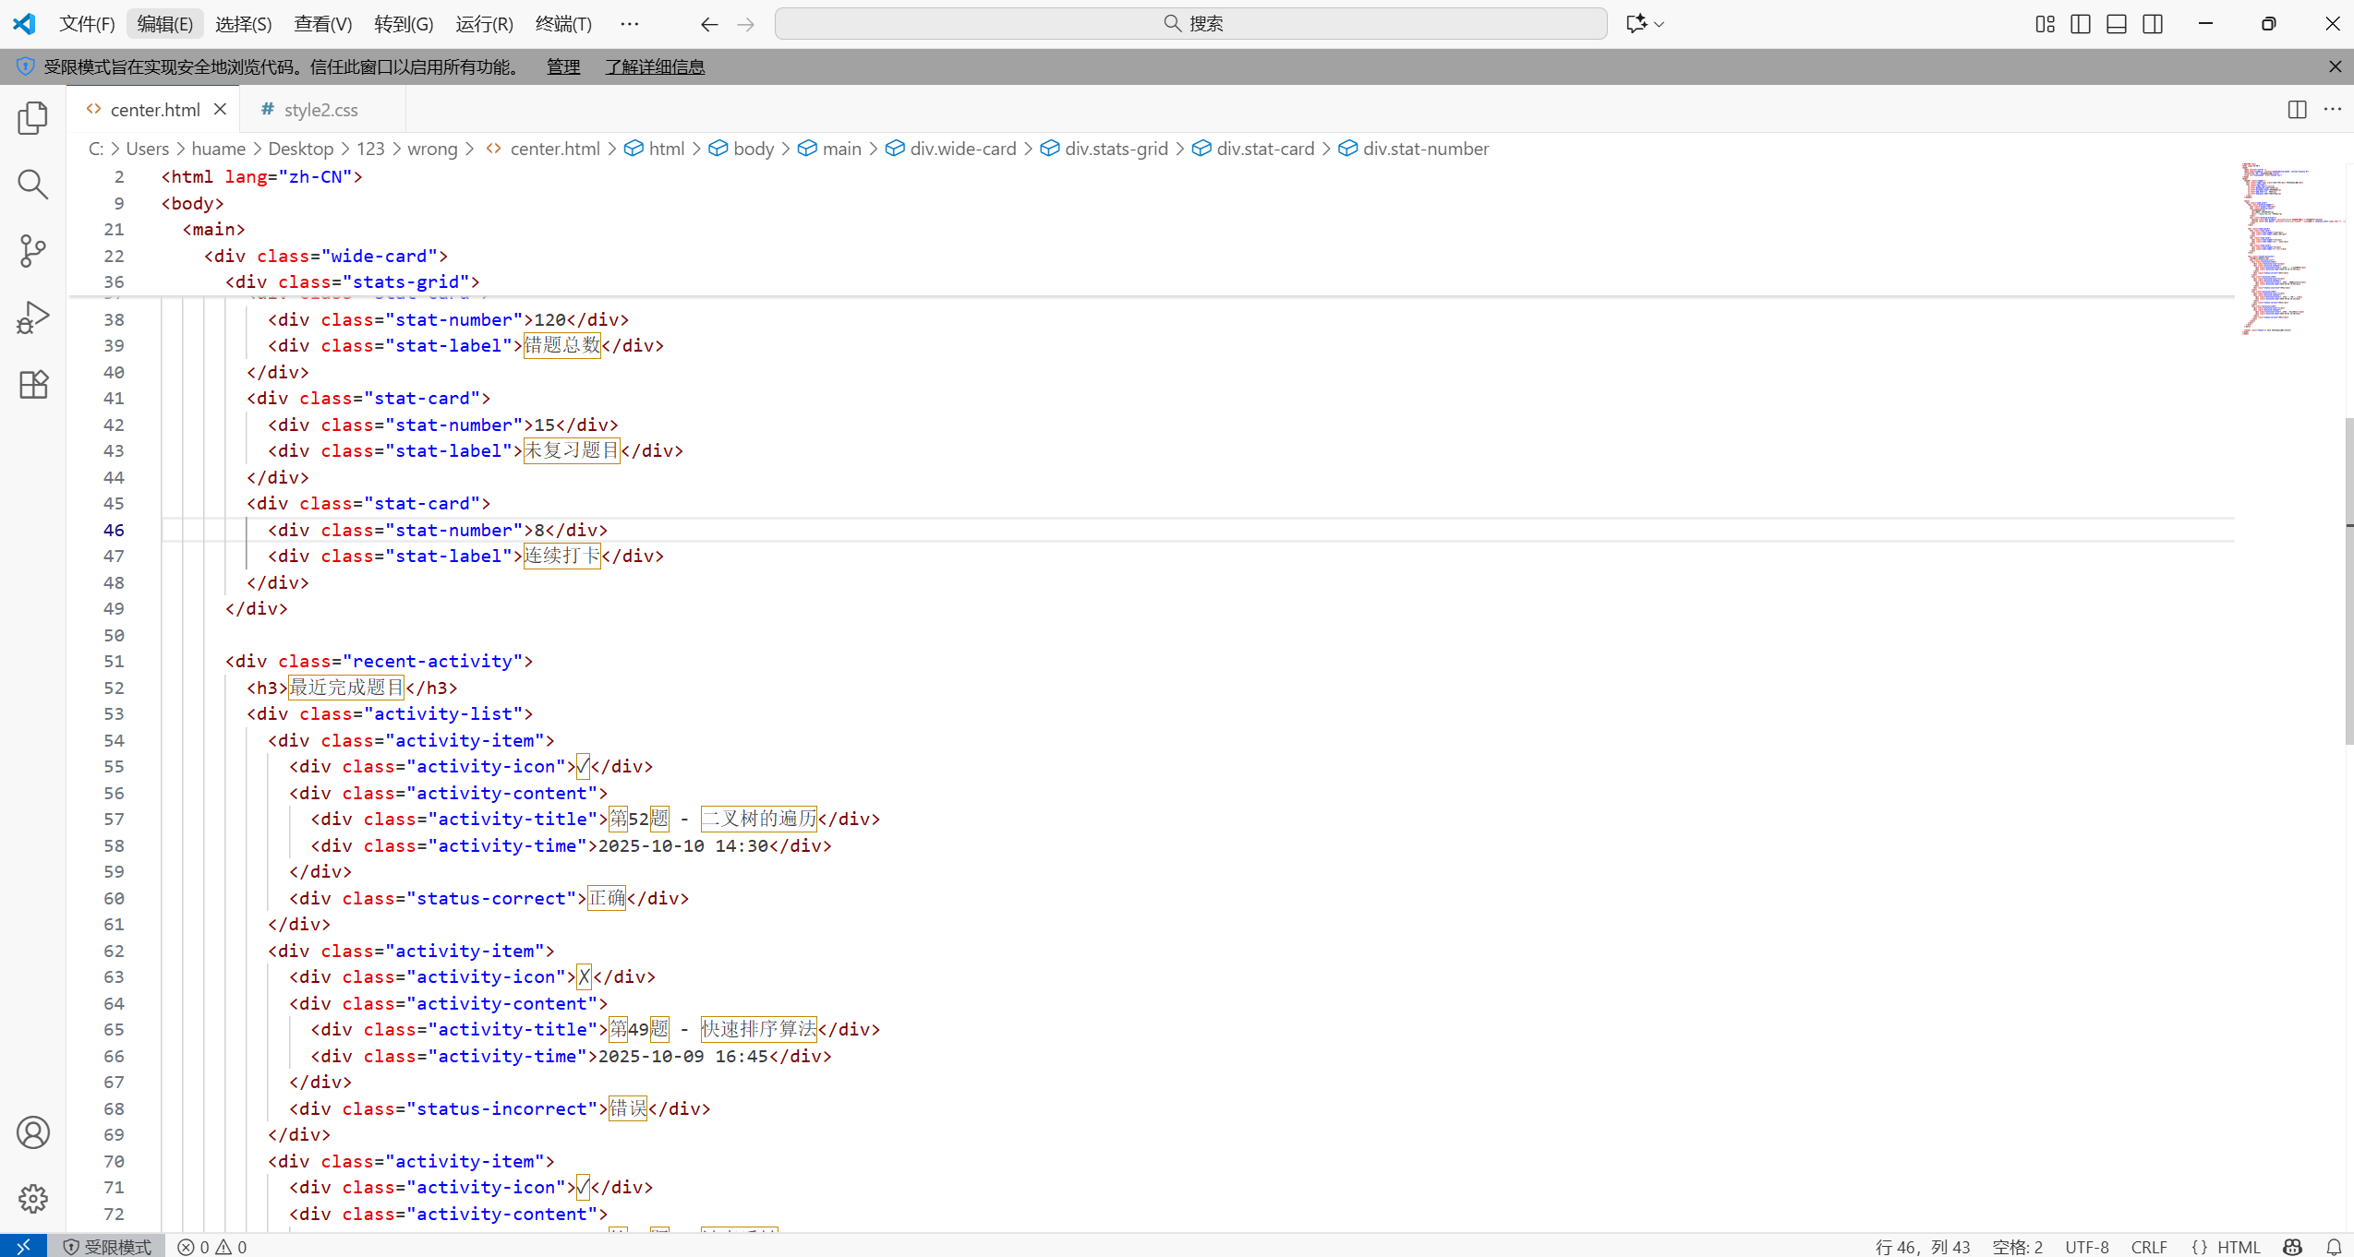Toggle the secondary side bar
2354x1257 pixels.
tap(2153, 24)
